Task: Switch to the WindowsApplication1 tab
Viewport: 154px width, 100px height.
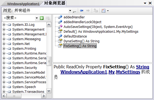Action: coord(23,4)
